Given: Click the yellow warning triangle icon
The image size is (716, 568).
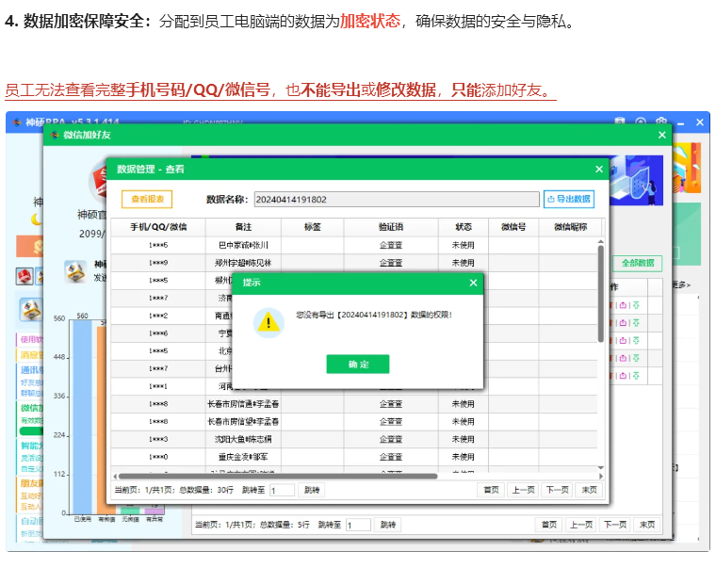Looking at the screenshot, I should coord(268,322).
